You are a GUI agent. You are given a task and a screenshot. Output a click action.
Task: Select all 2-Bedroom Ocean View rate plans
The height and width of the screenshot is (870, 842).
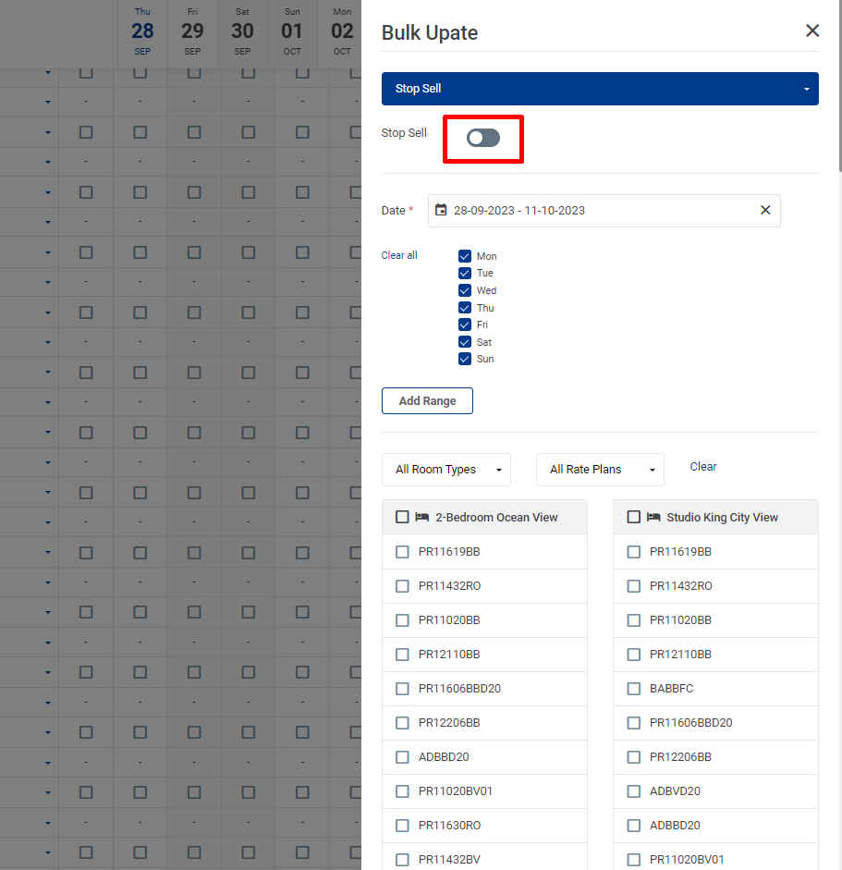[x=402, y=518]
